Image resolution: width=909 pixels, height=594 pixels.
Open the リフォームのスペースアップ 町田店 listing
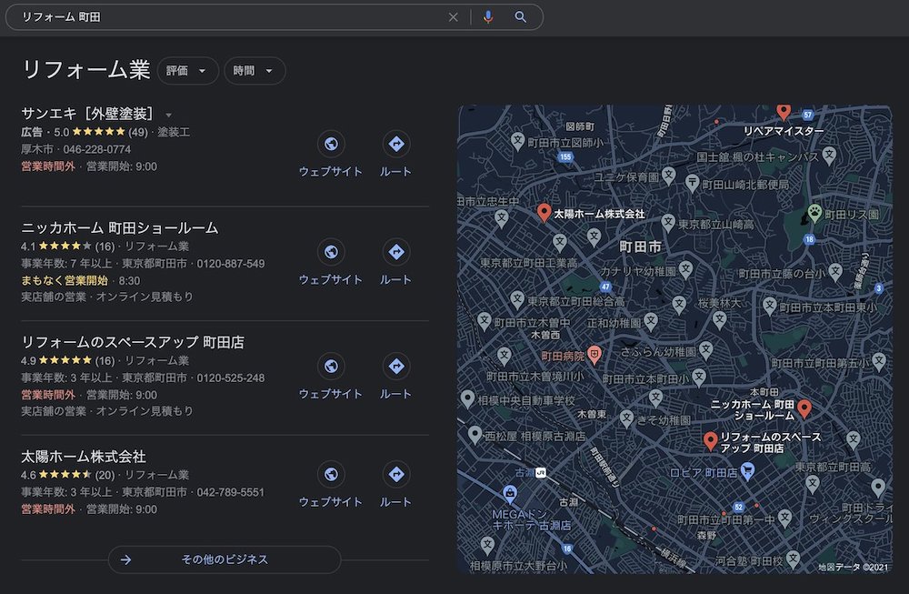(132, 342)
